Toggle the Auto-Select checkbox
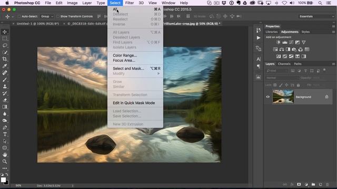 [x=19, y=16]
